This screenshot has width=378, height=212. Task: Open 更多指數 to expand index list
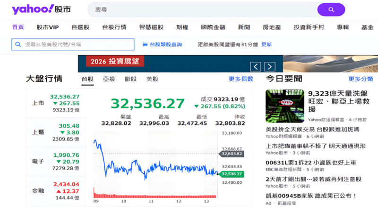click(x=241, y=79)
